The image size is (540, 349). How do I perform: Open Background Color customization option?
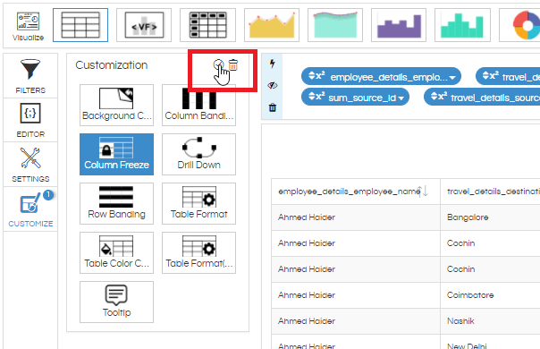(116, 105)
